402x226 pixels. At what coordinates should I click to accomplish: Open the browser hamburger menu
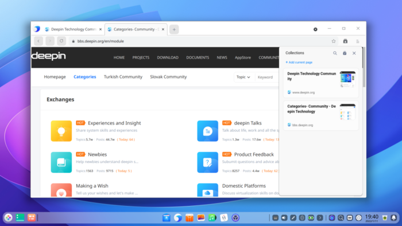358,41
